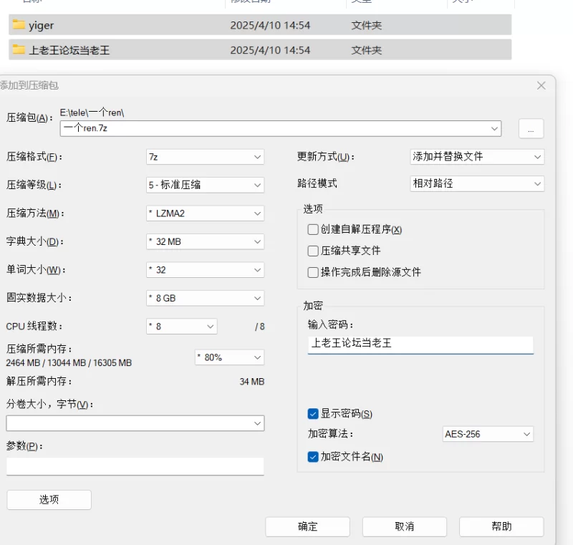Open the 更新方式 dropdown
Screen dimensions: 573x545
tap(476, 157)
